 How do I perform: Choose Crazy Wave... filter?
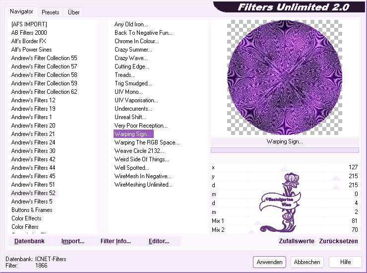[131, 58]
